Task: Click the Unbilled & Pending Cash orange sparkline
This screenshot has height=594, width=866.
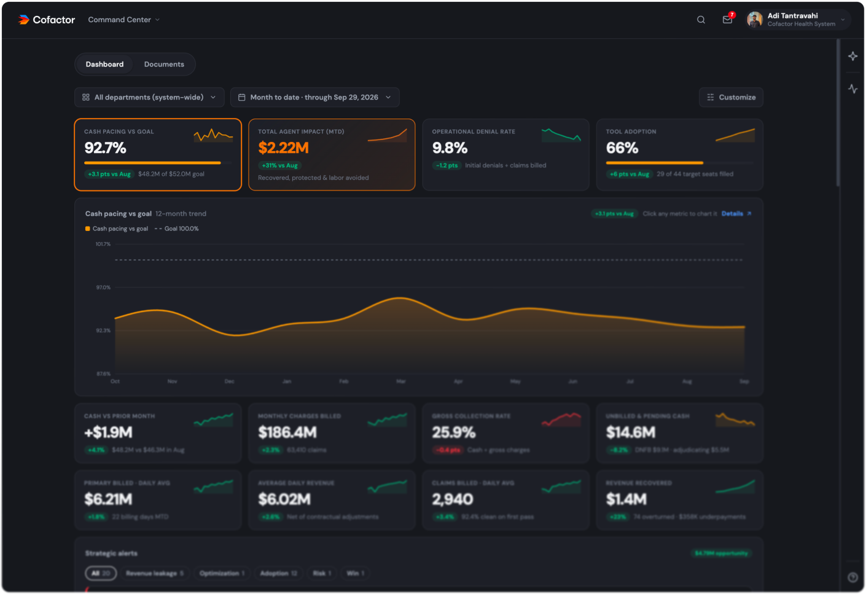Action: 735,420
